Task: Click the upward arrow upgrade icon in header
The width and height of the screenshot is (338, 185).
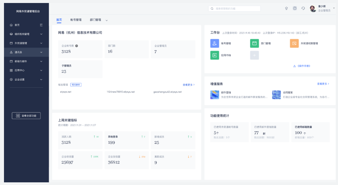Action: 287,8
